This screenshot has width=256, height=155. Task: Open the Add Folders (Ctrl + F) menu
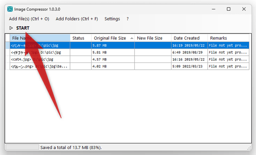[77, 19]
